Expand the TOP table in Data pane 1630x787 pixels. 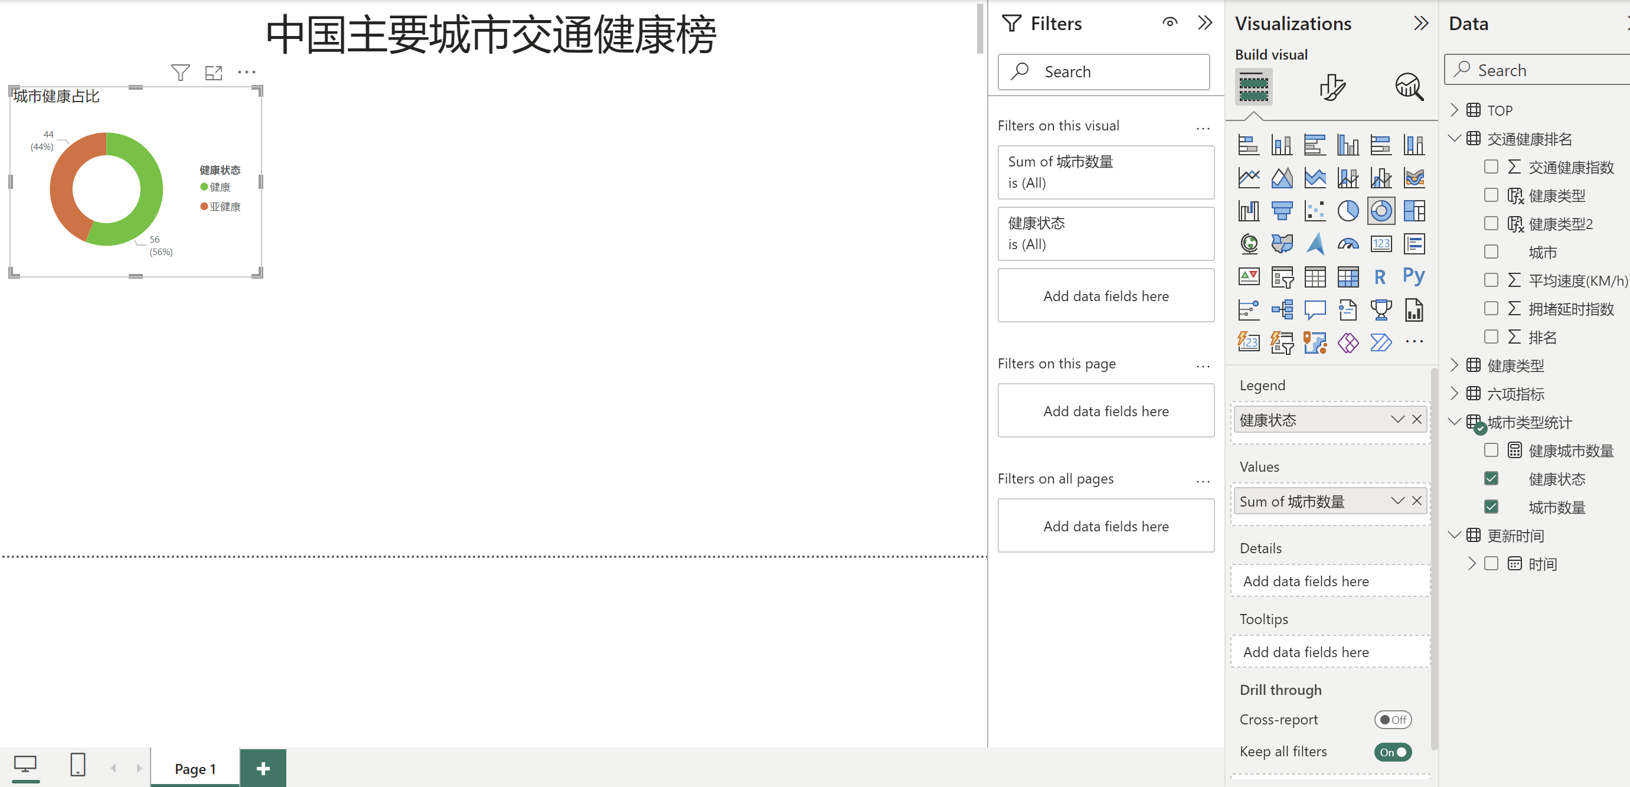pos(1454,110)
